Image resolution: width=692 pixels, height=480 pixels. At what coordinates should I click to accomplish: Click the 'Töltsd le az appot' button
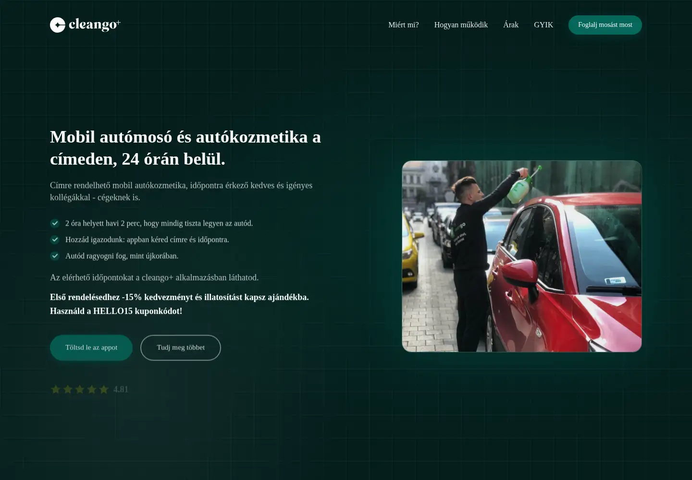click(x=91, y=348)
